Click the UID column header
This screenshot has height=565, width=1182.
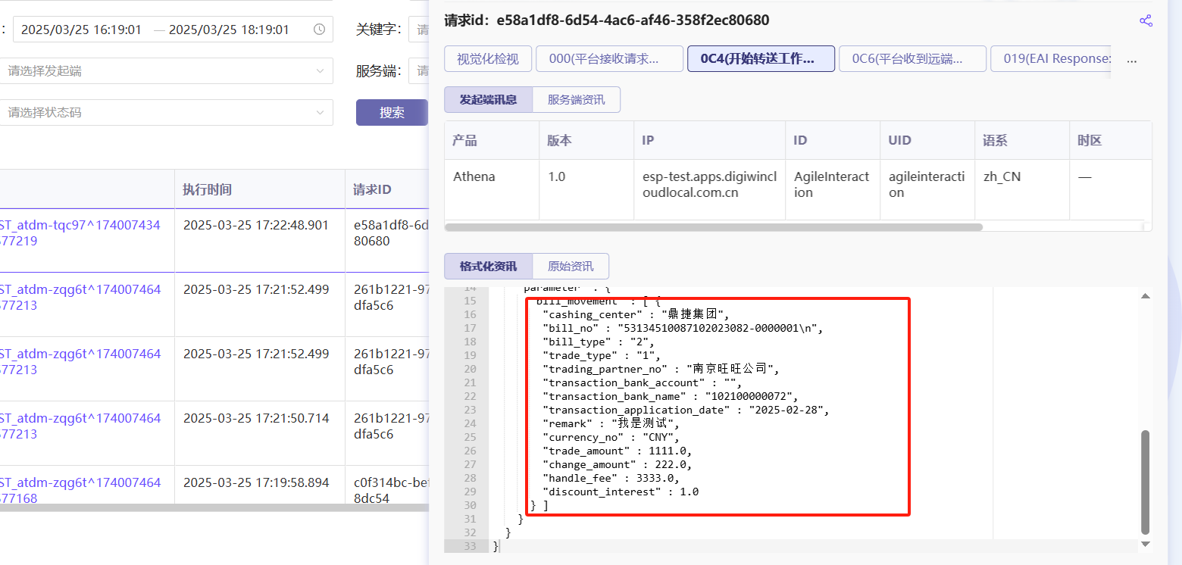(x=927, y=141)
